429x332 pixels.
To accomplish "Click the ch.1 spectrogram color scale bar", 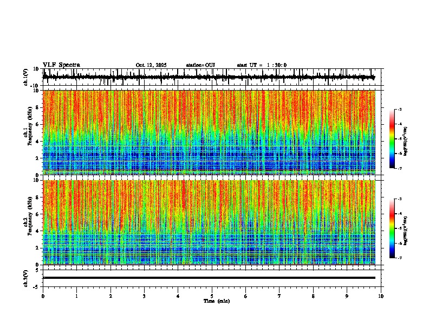I will [x=392, y=139].
